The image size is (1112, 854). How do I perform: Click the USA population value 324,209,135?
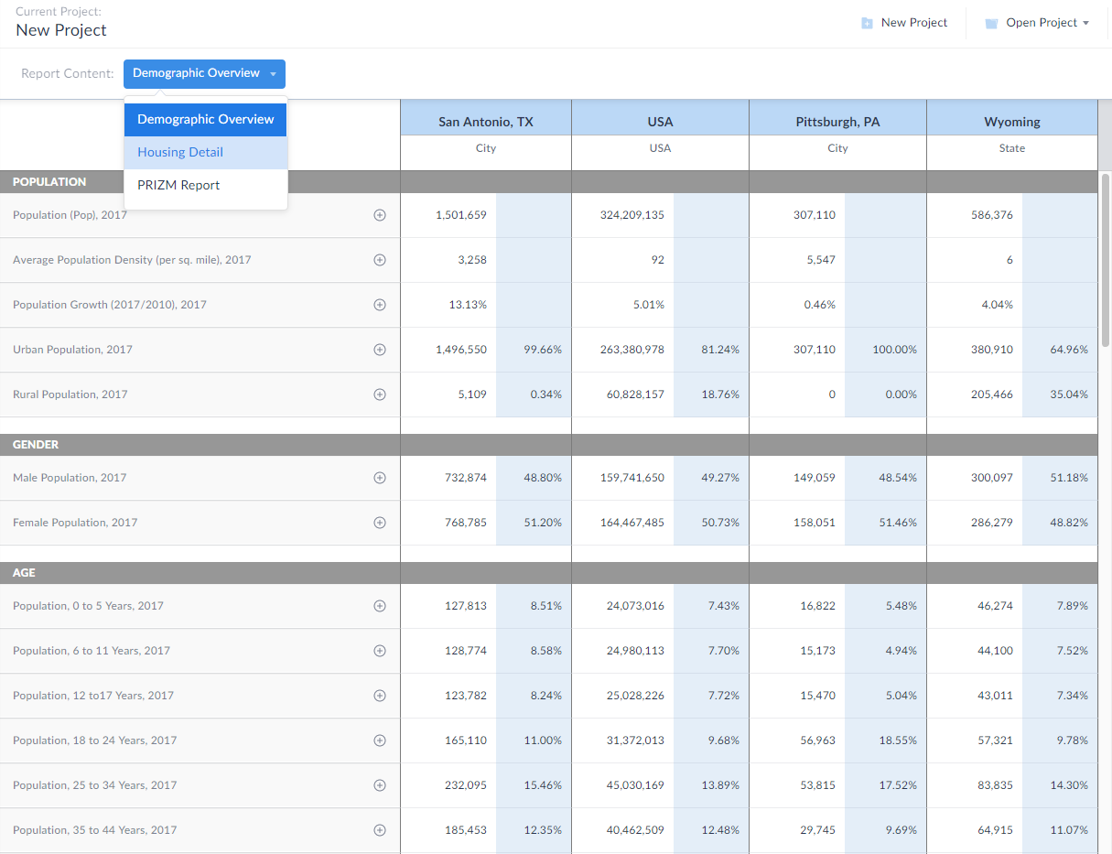click(632, 215)
